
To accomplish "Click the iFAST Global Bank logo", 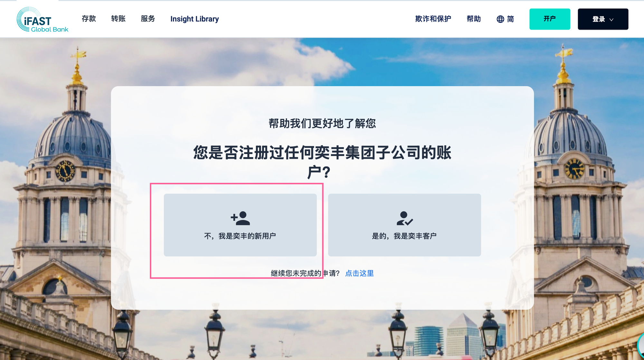I will coord(43,19).
